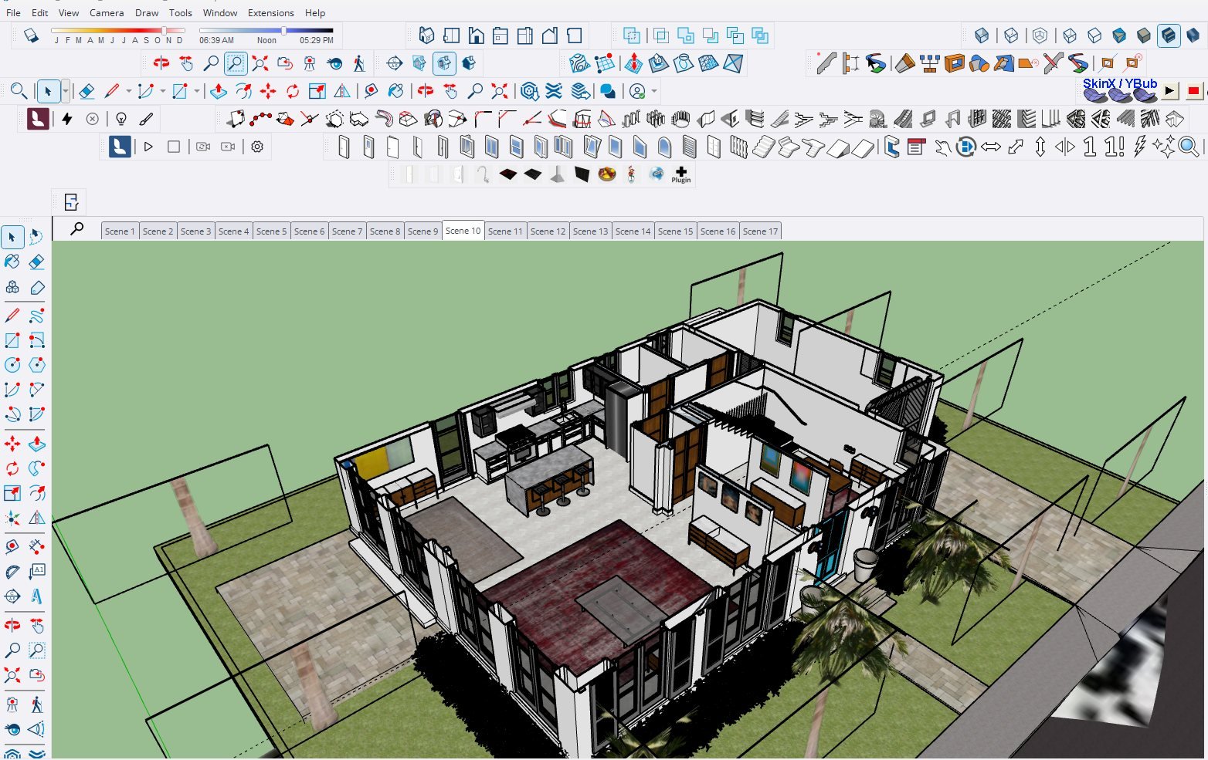Click the Position Camera tool in the top toolbar
Screen dimensions: 1208x760
(x=310, y=63)
